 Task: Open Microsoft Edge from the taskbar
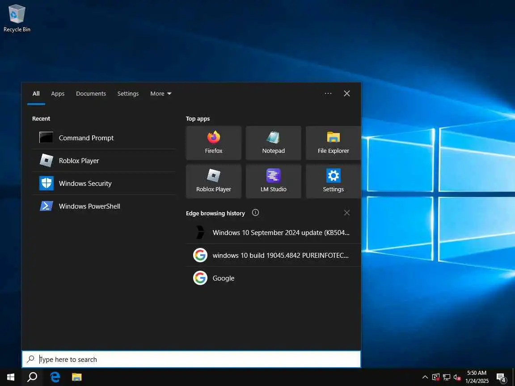[x=55, y=377]
